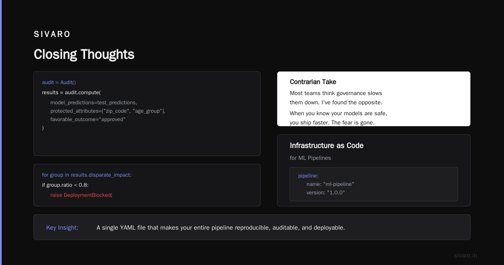Screen dimensions: 504x265
Task: Select the Infrastructure as Code heading
Action: 327,146
